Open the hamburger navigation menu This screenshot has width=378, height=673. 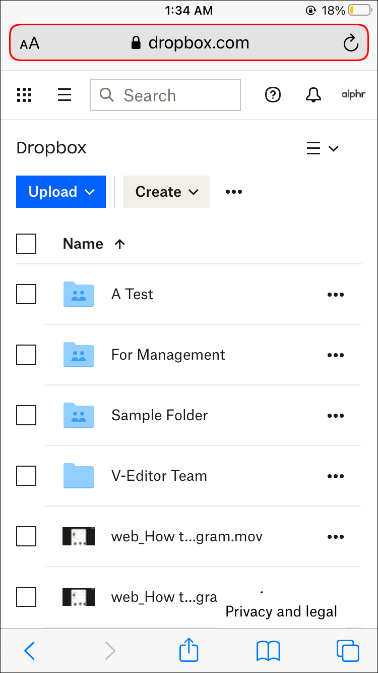tap(65, 95)
